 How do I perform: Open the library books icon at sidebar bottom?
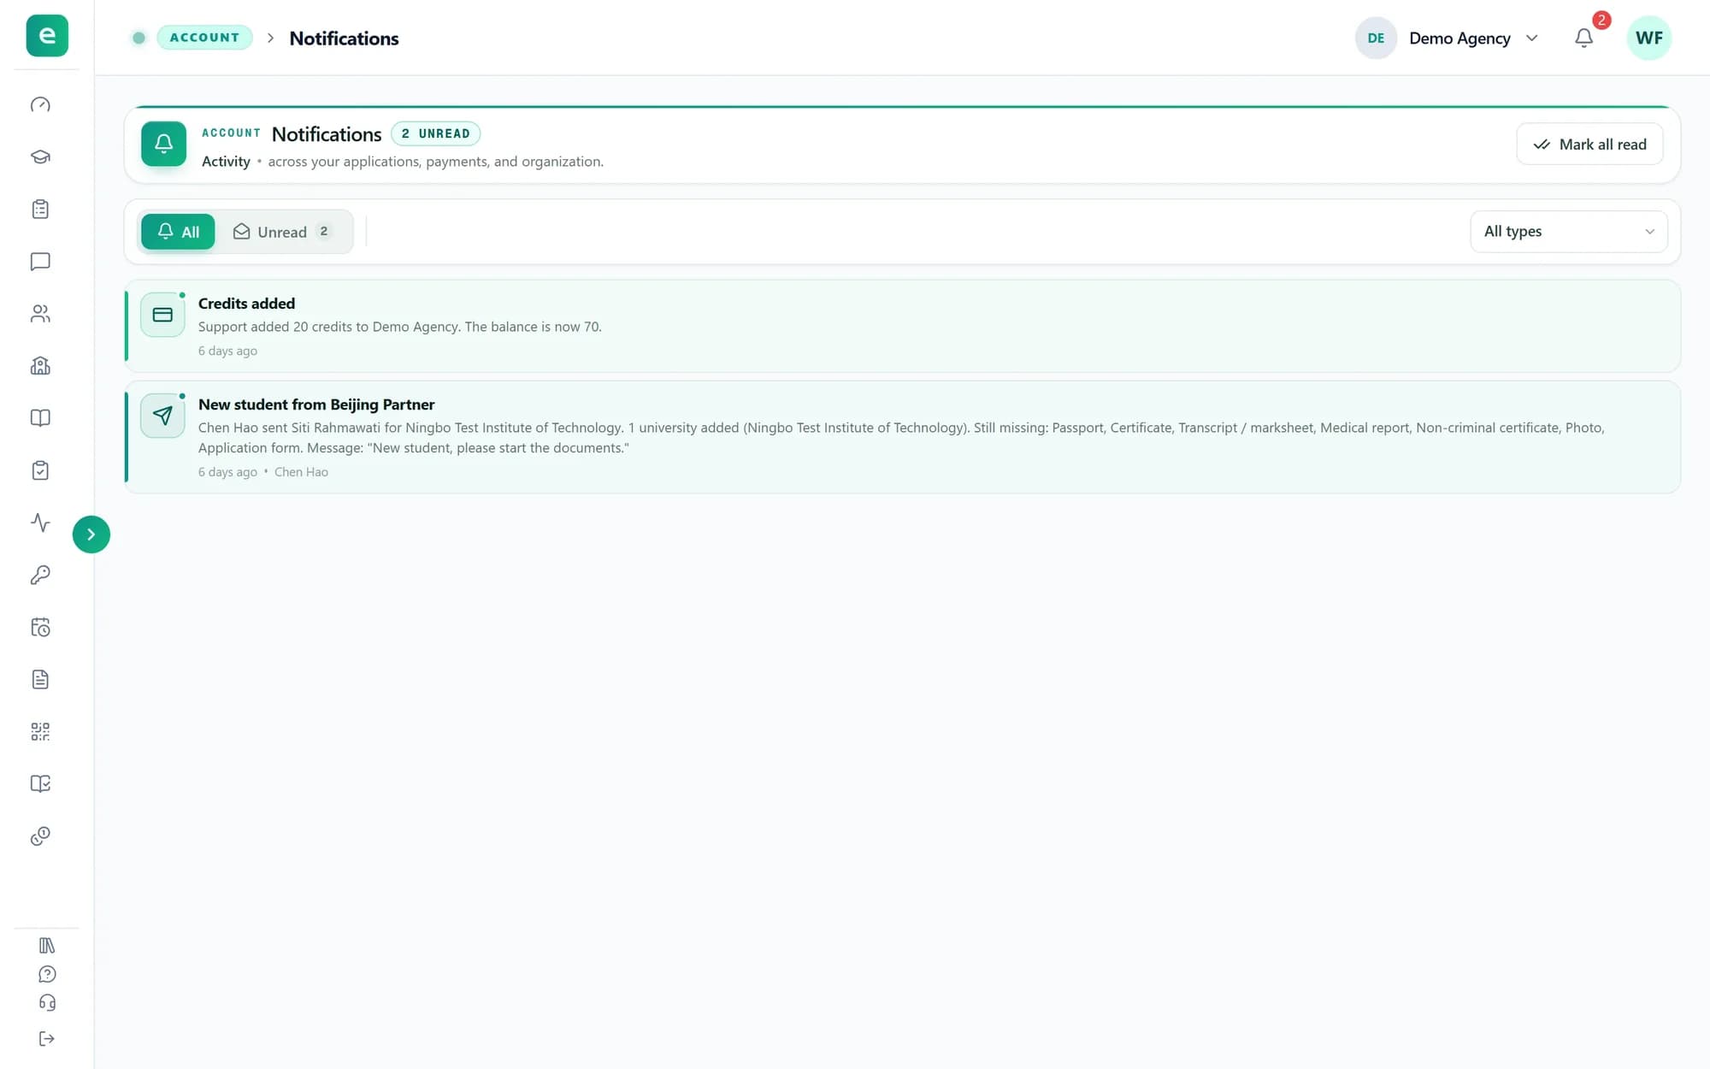(47, 945)
